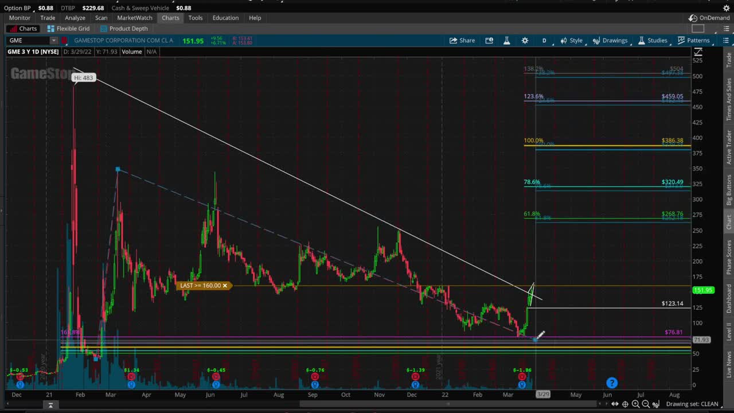Click the 3/29 date marker on time axis
The width and height of the screenshot is (734, 413).
[x=542, y=394]
